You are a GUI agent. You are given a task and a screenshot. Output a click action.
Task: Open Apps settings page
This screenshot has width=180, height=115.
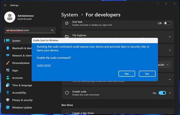(18, 70)
